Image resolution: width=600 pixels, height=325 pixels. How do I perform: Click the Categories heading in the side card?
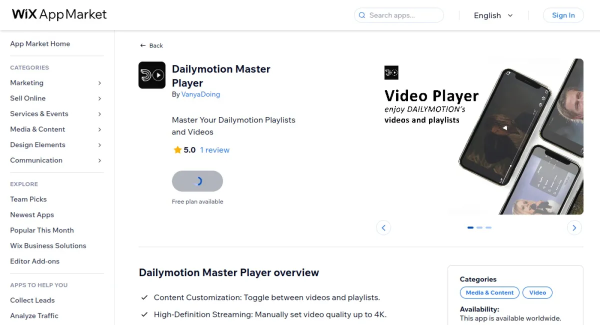tap(478, 279)
